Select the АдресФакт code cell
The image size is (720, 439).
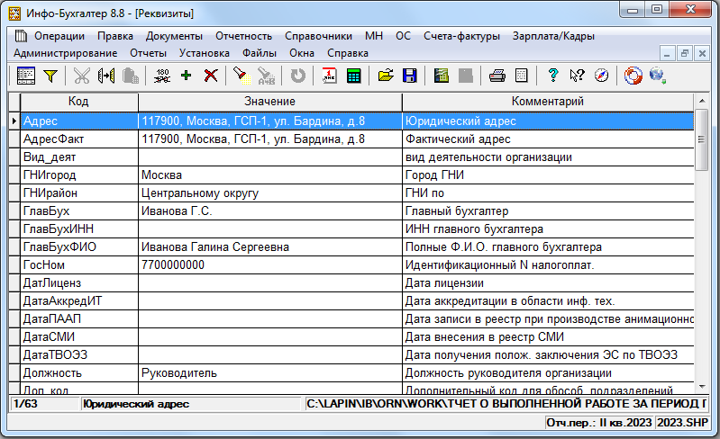point(79,139)
